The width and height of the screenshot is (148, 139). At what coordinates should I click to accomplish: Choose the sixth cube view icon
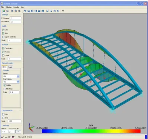tap(43, 11)
